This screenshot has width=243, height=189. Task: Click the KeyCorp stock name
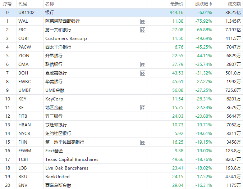[54, 99]
